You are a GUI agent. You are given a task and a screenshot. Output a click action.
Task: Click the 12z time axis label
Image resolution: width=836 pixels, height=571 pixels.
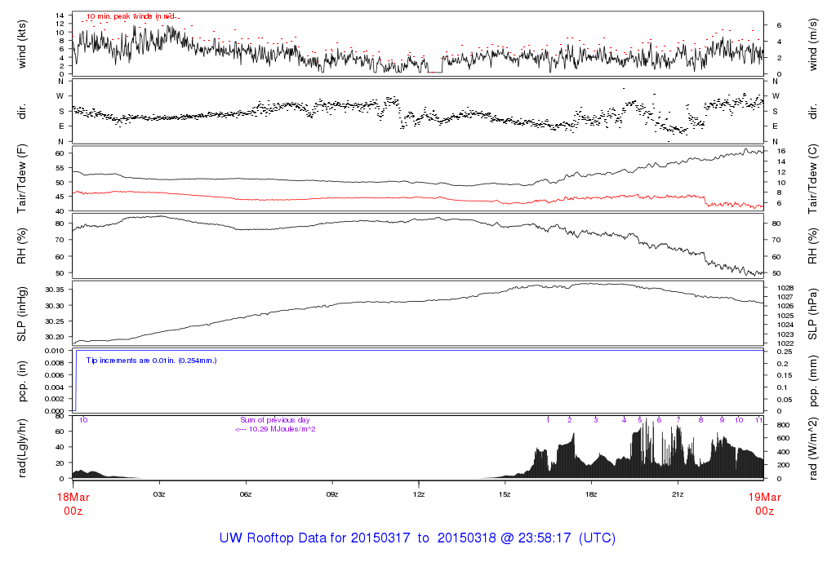pos(418,494)
